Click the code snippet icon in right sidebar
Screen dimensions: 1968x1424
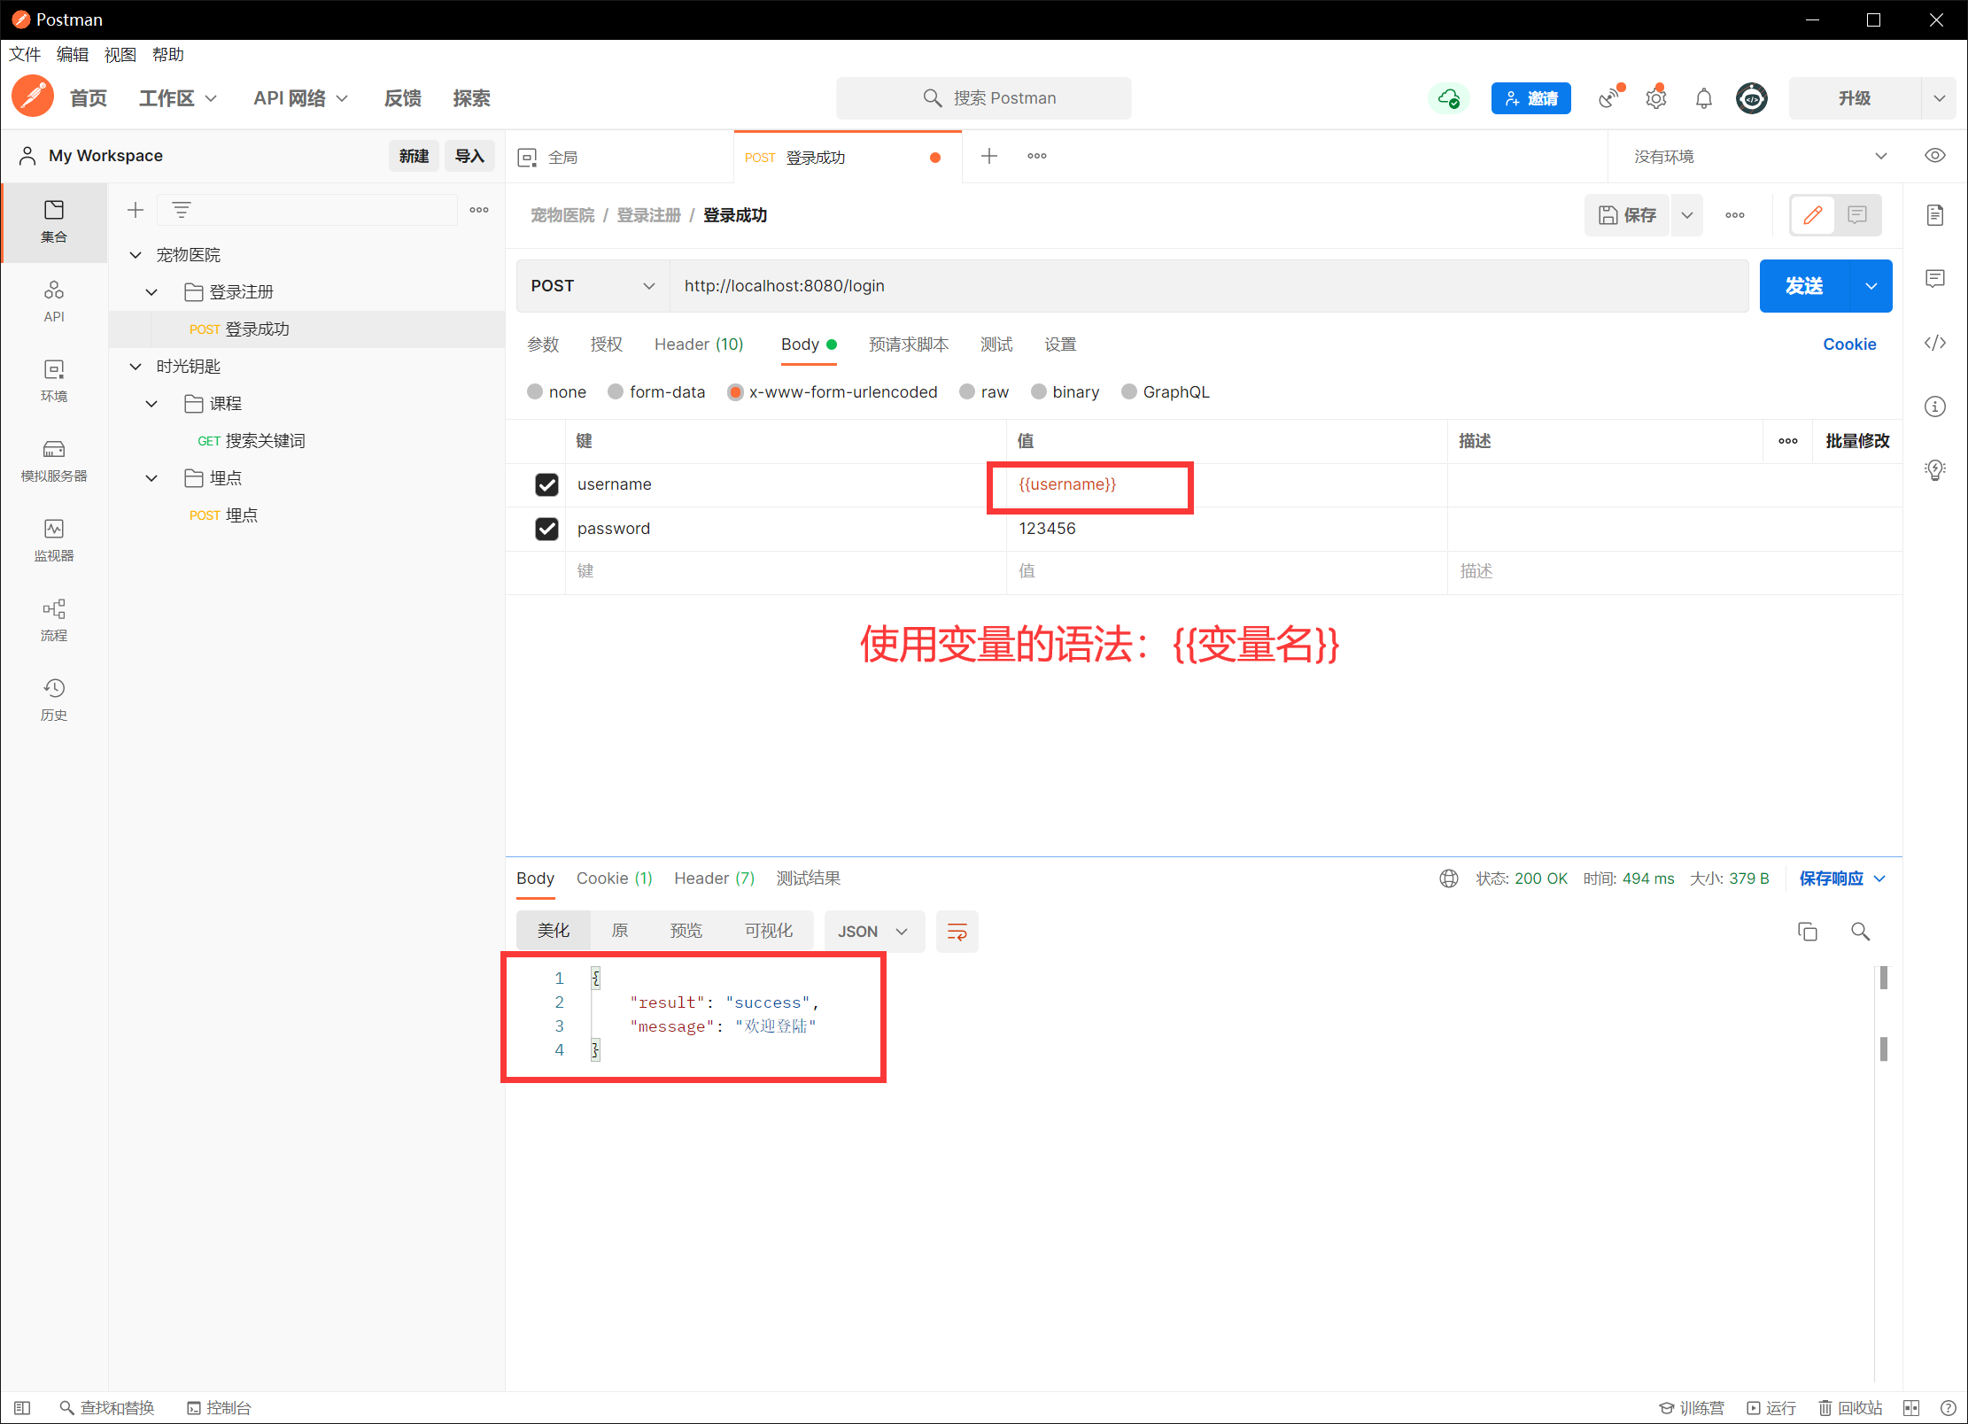[x=1934, y=344]
